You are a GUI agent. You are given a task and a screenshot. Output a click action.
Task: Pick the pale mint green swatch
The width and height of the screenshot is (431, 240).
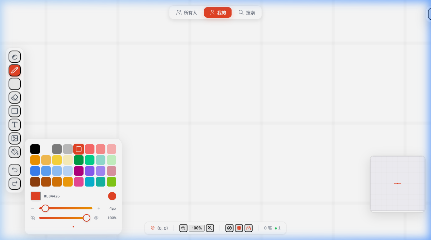coord(112,160)
